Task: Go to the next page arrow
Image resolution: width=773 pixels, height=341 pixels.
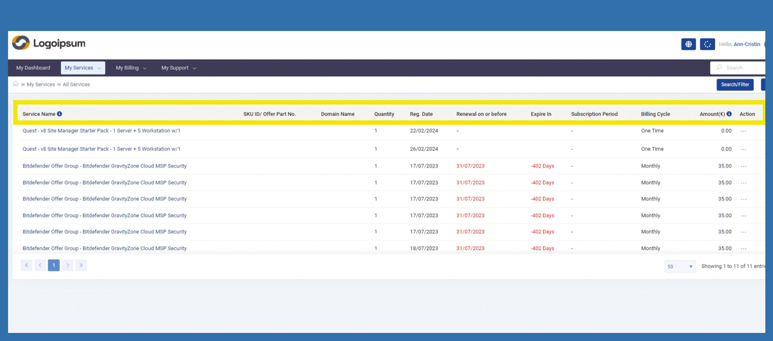Action: 68,265
